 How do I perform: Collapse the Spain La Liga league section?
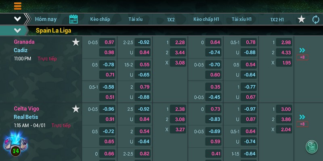(x=17, y=31)
